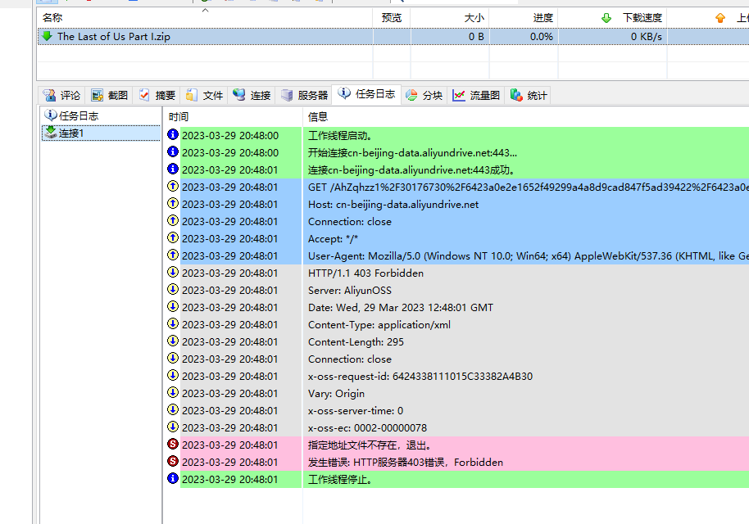Image resolution: width=749 pixels, height=524 pixels.
Task: Select the log line 连接cn-beijing-data.aliyundrive.net:443成功
Action: point(456,170)
